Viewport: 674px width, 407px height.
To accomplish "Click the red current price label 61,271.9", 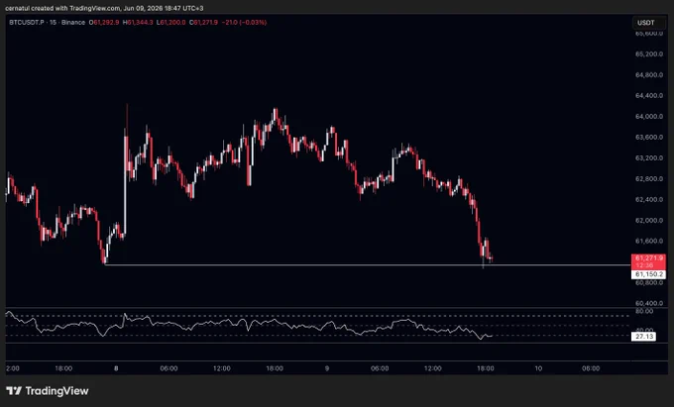I will (648, 258).
